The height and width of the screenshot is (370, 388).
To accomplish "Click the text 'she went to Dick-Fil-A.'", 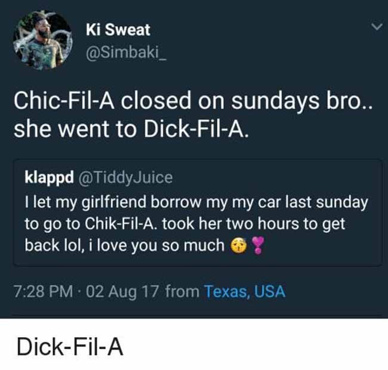I will point(131,129).
